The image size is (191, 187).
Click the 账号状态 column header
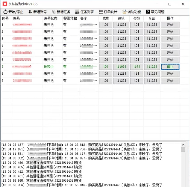point(50,19)
